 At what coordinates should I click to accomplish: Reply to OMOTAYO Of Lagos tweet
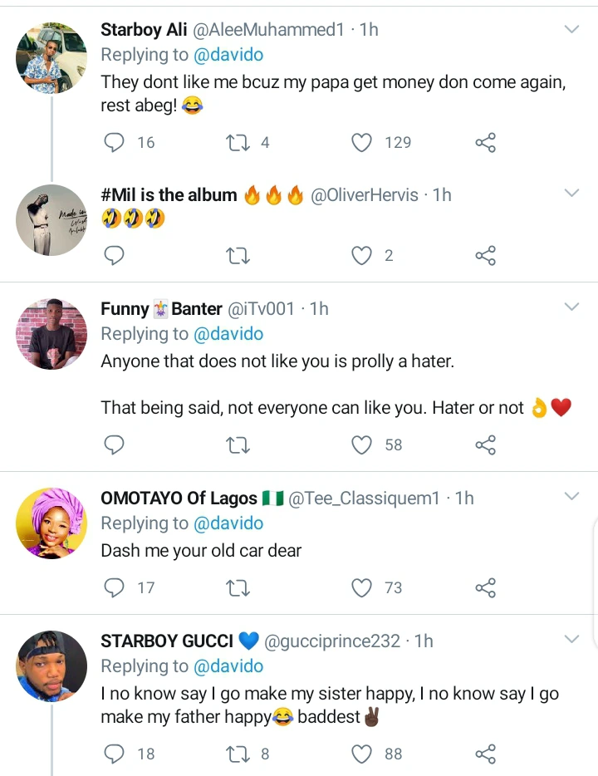tap(114, 588)
